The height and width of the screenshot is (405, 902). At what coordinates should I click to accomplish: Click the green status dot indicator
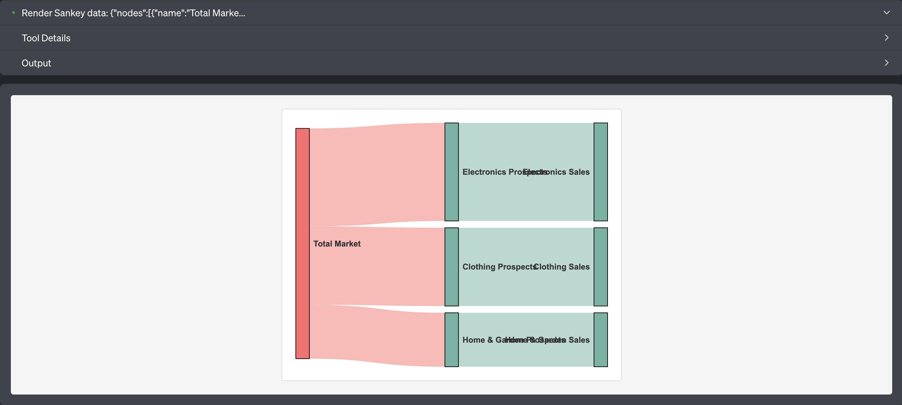point(13,13)
